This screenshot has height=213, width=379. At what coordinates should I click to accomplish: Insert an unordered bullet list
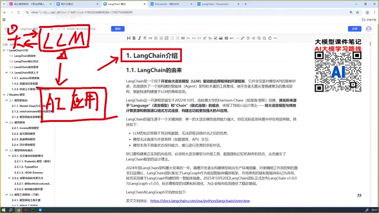[x=156, y=38]
